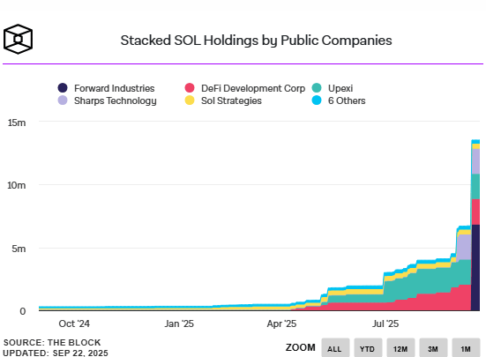Set zoom to 12M
This screenshot has height=357, width=486.
point(400,348)
